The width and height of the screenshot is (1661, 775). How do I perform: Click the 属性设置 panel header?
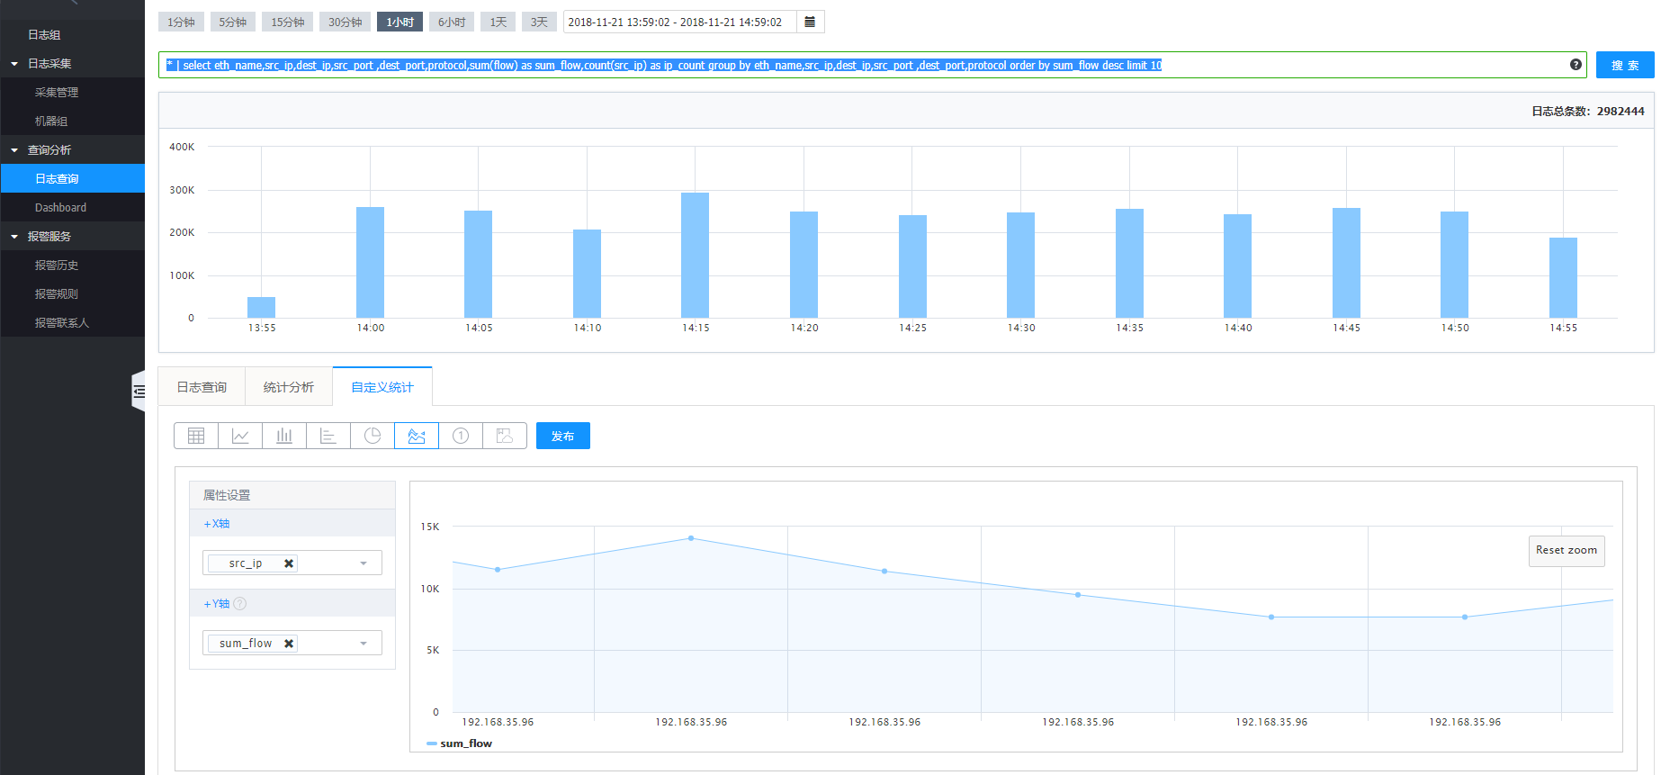point(292,495)
